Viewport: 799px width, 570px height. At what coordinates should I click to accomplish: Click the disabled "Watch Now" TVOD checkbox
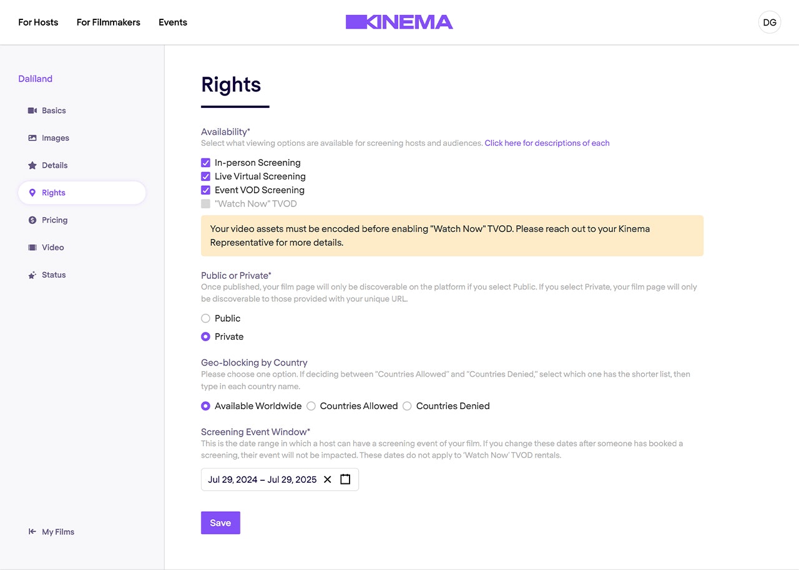[205, 204]
